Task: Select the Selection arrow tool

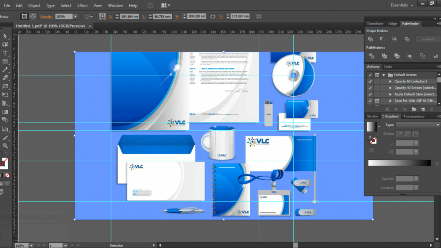Action: (5, 36)
